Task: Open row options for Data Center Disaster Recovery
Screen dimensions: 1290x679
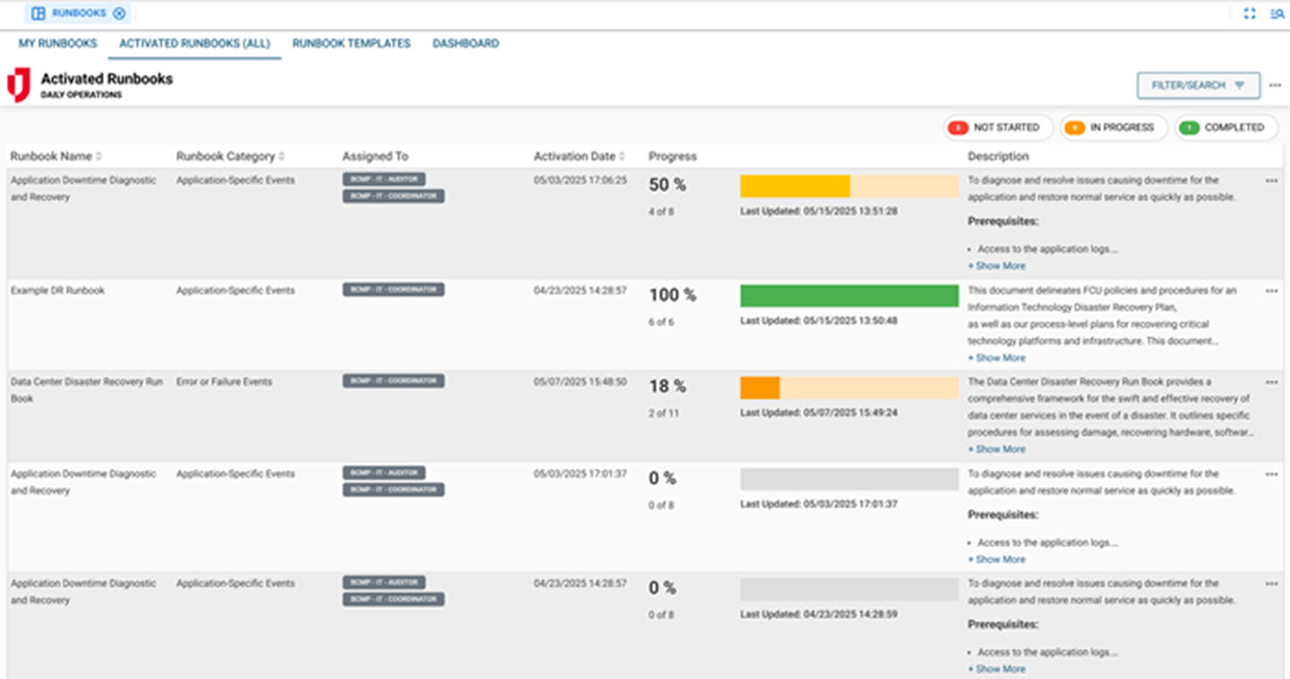Action: 1271,382
